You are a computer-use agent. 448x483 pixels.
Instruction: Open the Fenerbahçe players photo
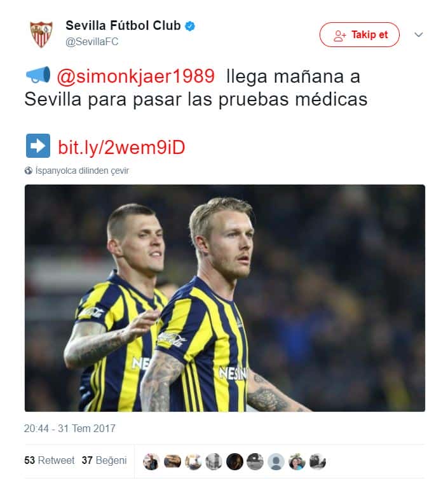(225, 298)
